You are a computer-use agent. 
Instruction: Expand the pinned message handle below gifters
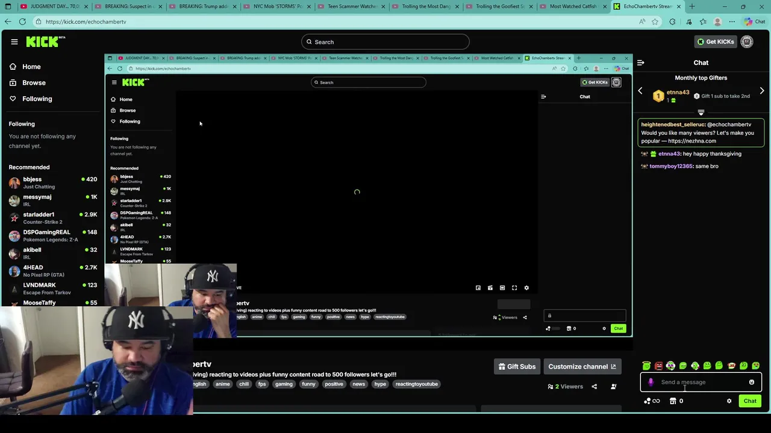[x=701, y=112]
